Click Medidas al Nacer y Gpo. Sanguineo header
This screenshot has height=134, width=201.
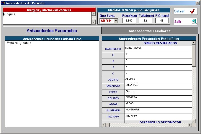pyautogui.click(x=134, y=10)
